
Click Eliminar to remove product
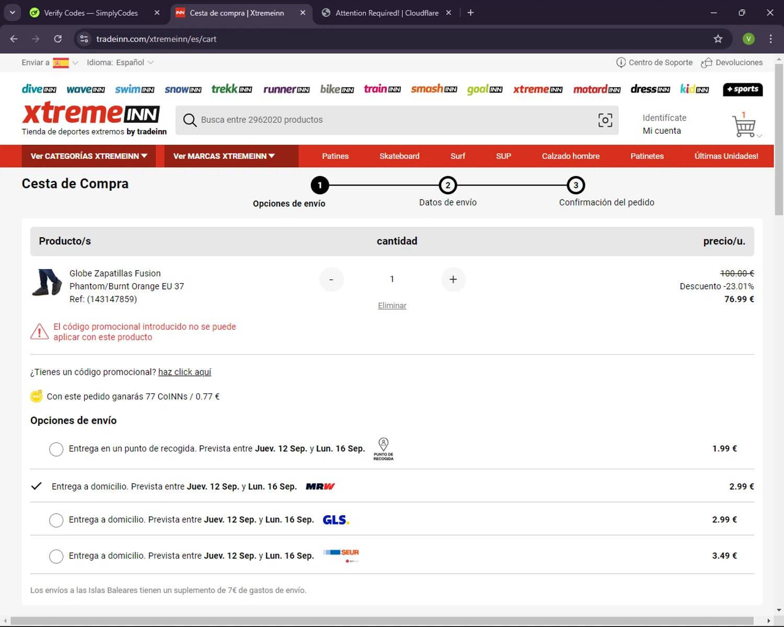point(392,306)
